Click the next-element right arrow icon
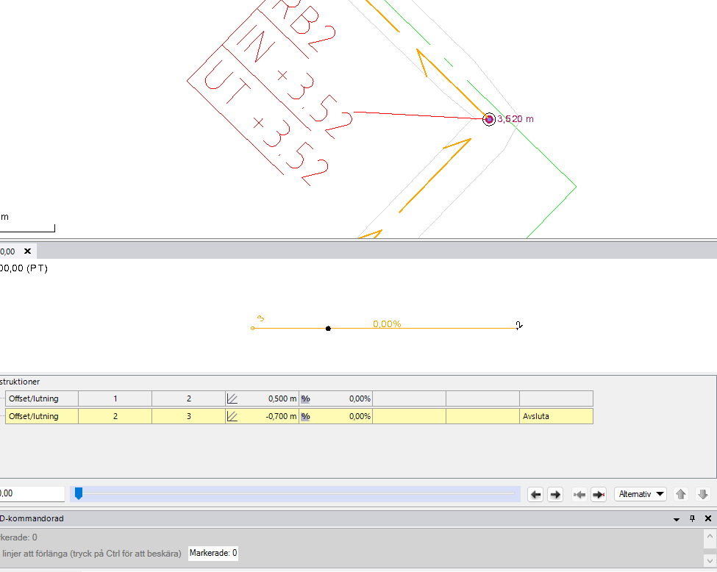717x572 pixels. tap(555, 494)
